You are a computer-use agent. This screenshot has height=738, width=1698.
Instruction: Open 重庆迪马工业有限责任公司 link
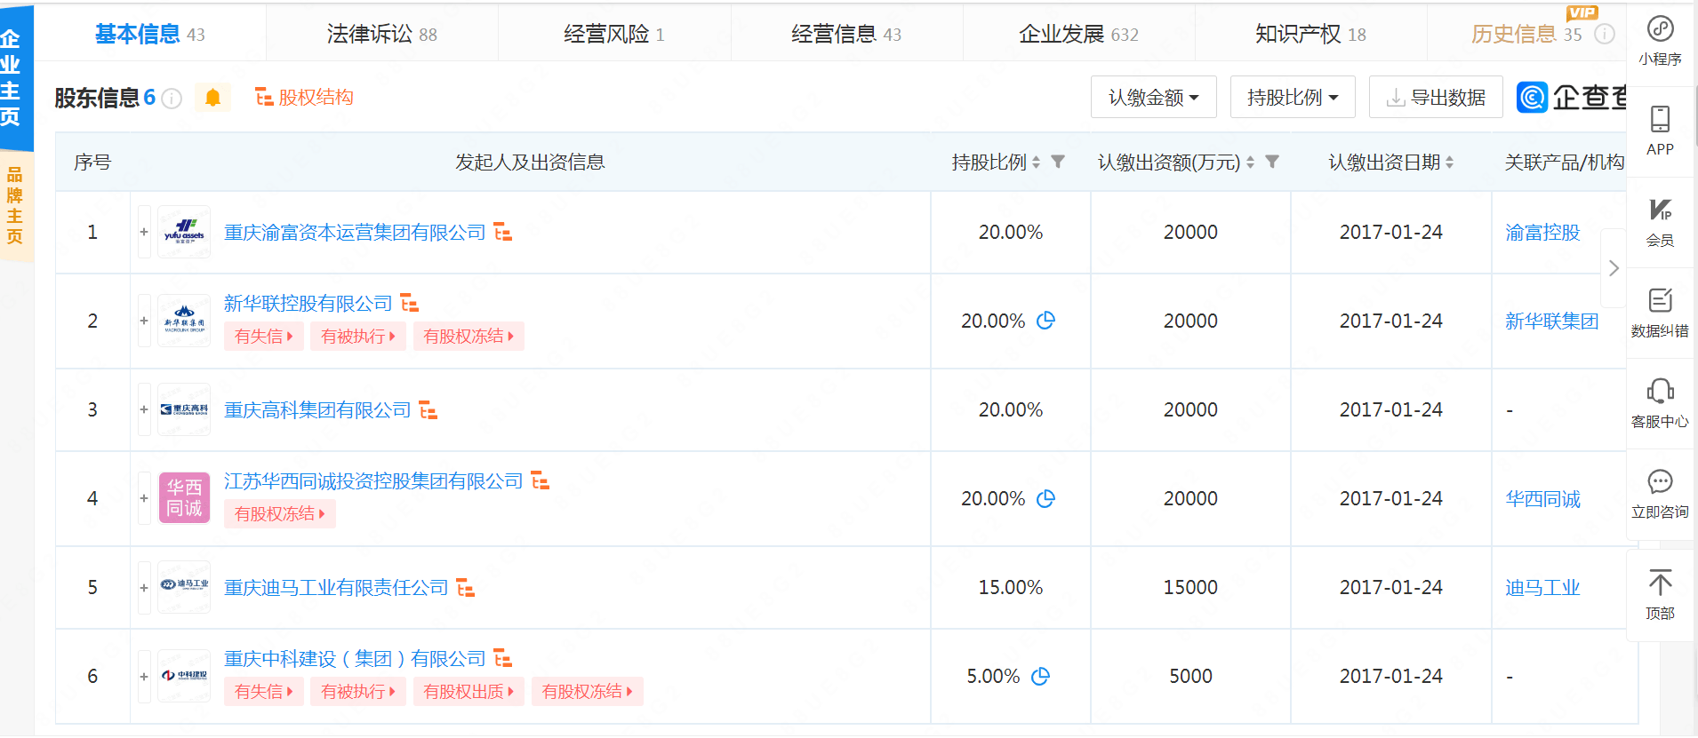tap(336, 588)
